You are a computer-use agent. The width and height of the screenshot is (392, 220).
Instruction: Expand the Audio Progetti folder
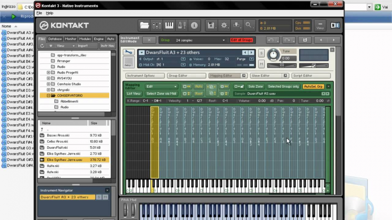pyautogui.click(x=48, y=73)
